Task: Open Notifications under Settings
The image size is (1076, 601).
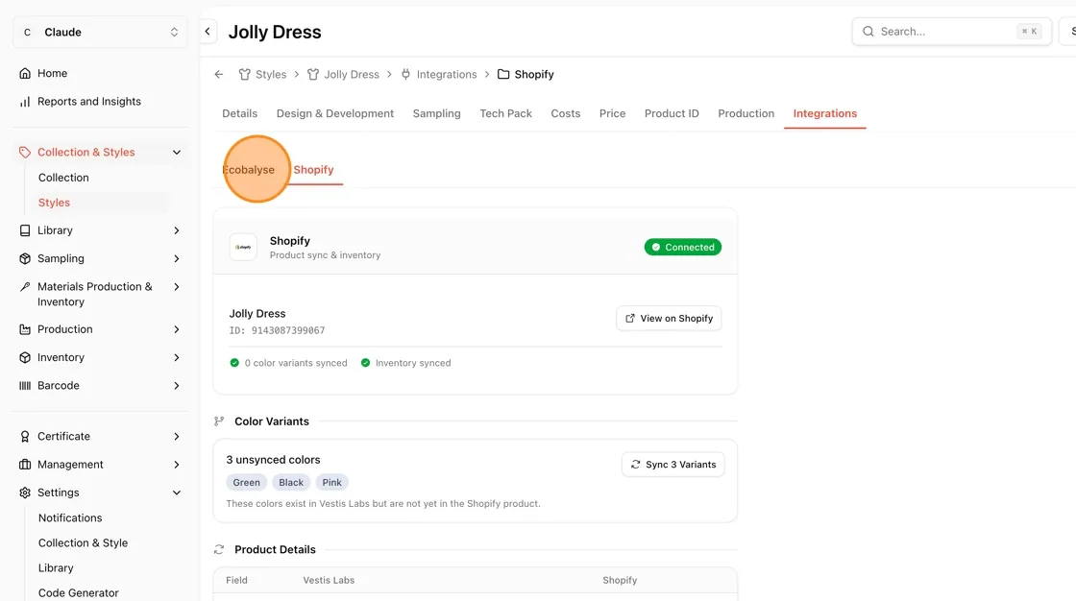Action: click(70, 518)
